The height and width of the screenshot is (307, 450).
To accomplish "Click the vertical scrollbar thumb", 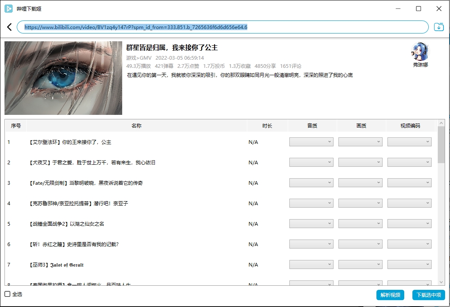I will [441, 145].
